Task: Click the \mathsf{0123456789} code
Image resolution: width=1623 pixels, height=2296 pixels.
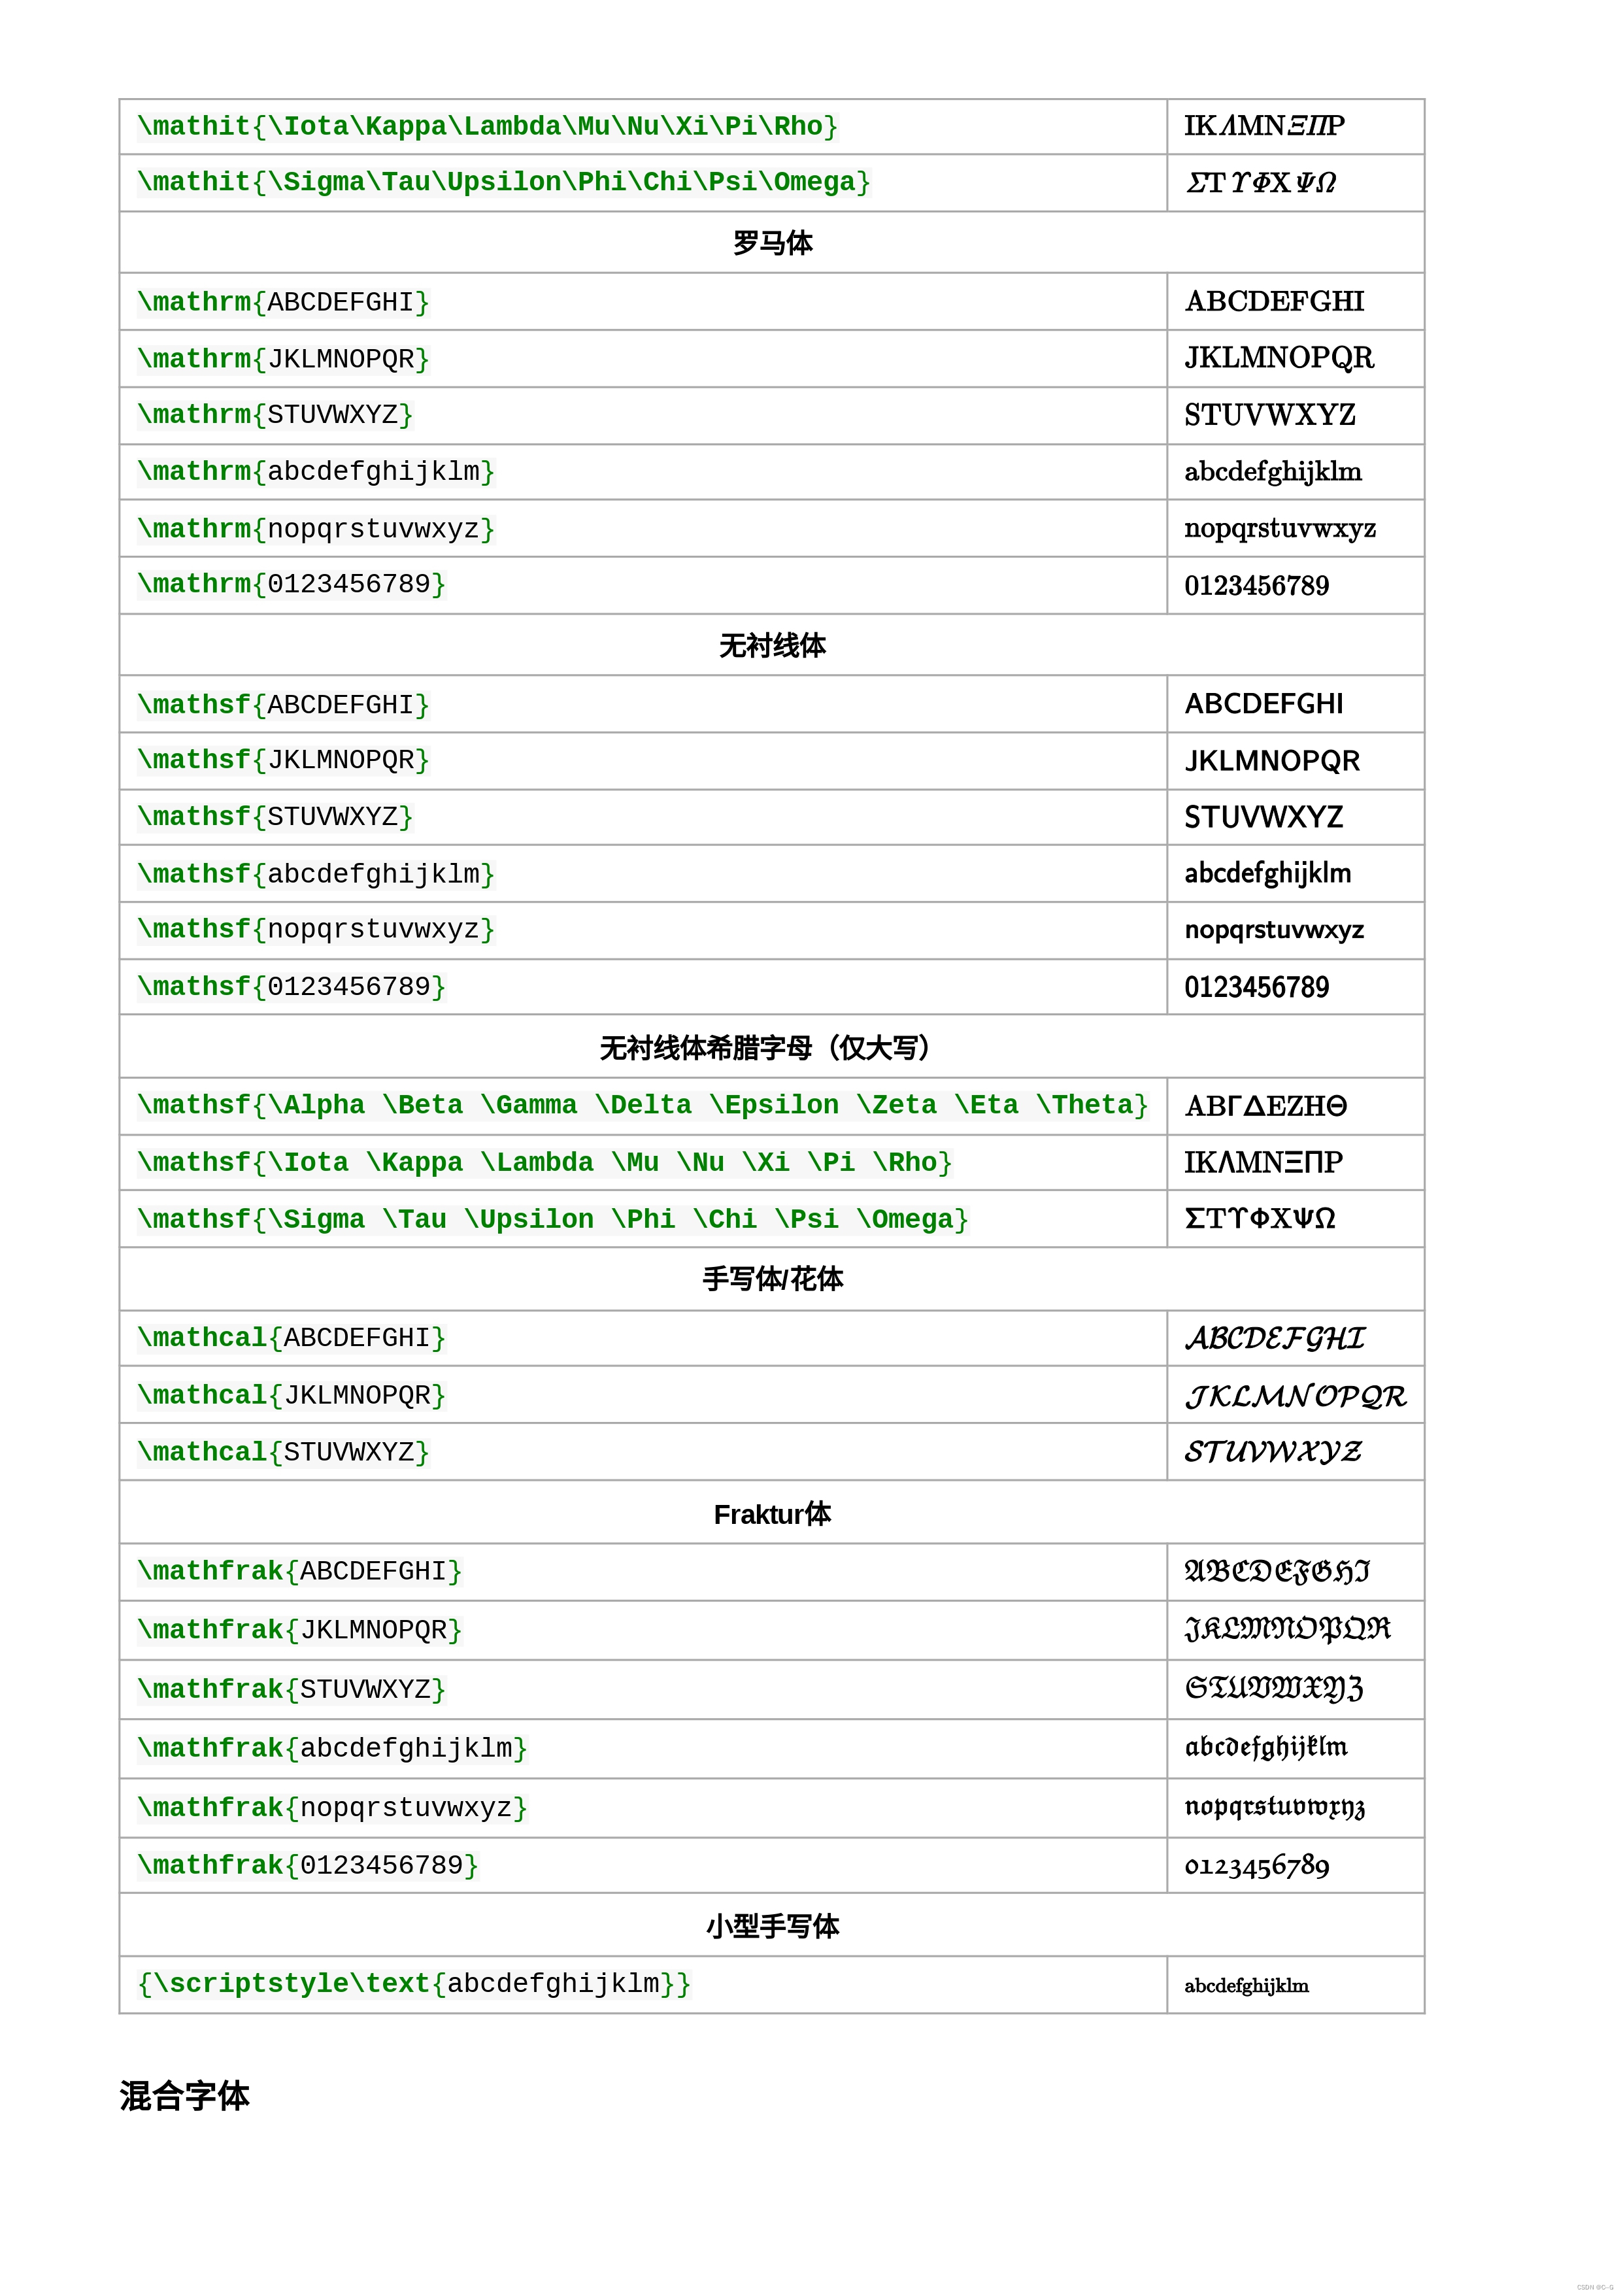Action: (291, 987)
